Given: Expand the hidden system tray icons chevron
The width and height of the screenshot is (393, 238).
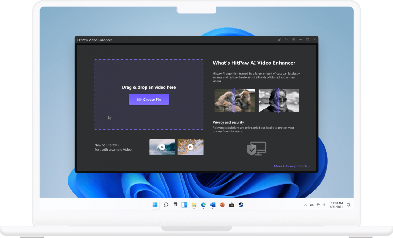Looking at the screenshot, I should click(305, 205).
